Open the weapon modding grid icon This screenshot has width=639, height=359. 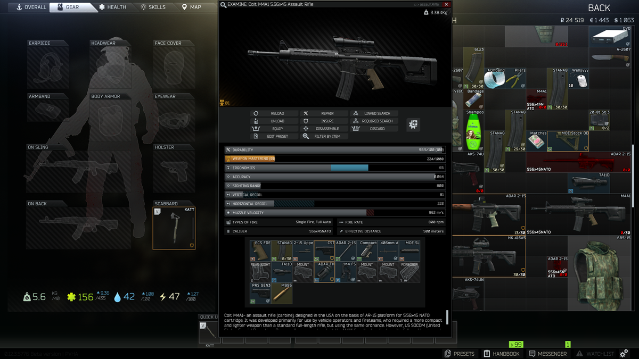pos(412,124)
